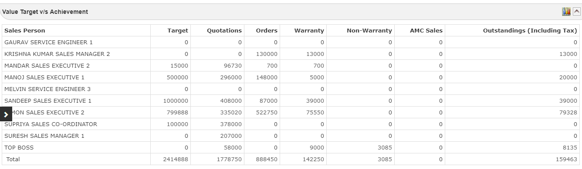Select the Warranty column header

(309, 30)
